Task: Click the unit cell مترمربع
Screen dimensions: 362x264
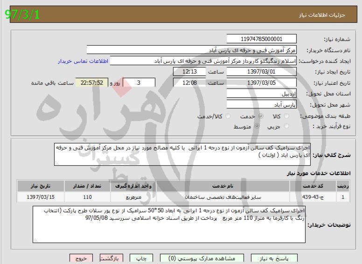Action: (x=133, y=197)
